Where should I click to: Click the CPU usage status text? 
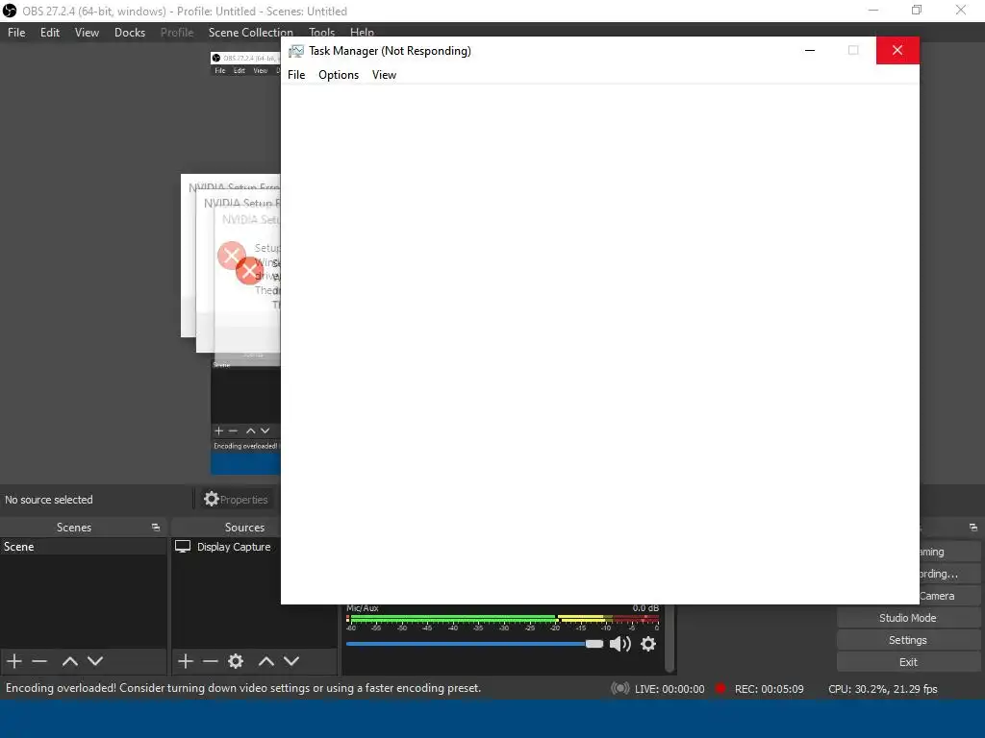(x=883, y=689)
